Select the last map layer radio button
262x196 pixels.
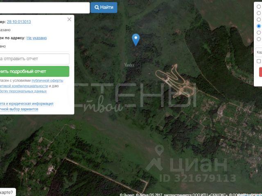point(259,39)
